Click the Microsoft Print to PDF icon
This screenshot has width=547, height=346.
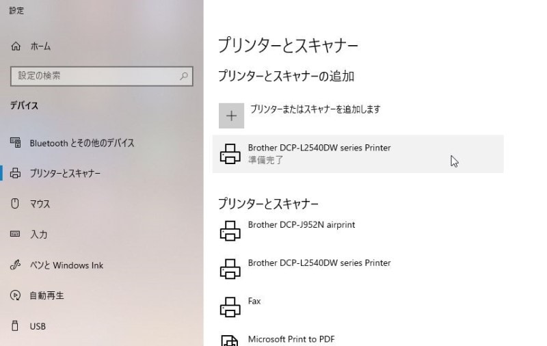click(x=230, y=341)
